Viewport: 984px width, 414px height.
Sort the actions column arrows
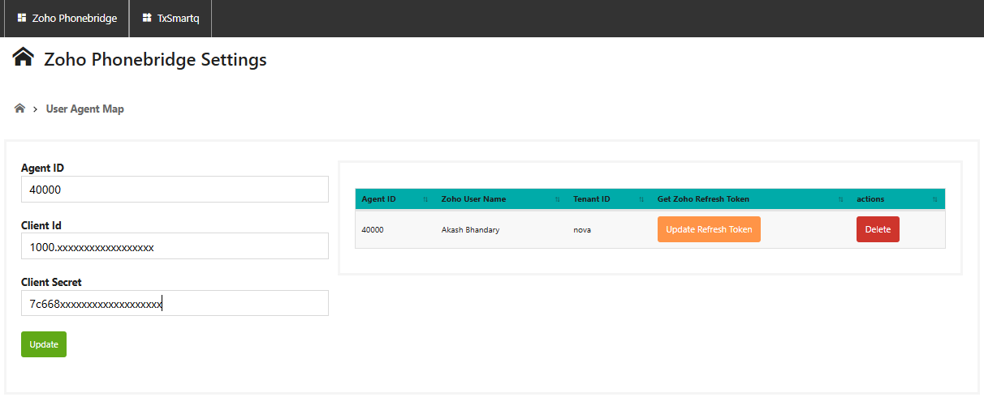click(935, 199)
